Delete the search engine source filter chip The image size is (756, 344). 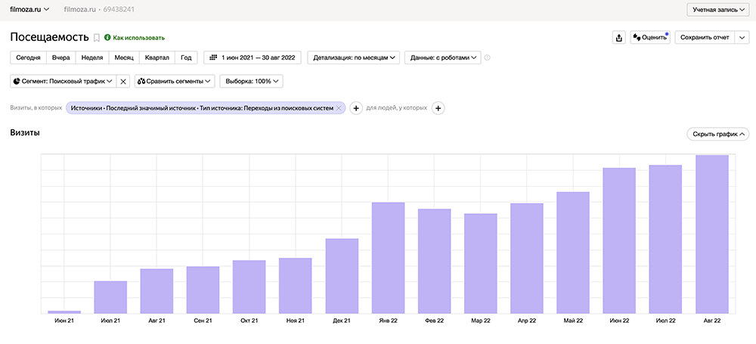click(x=339, y=108)
